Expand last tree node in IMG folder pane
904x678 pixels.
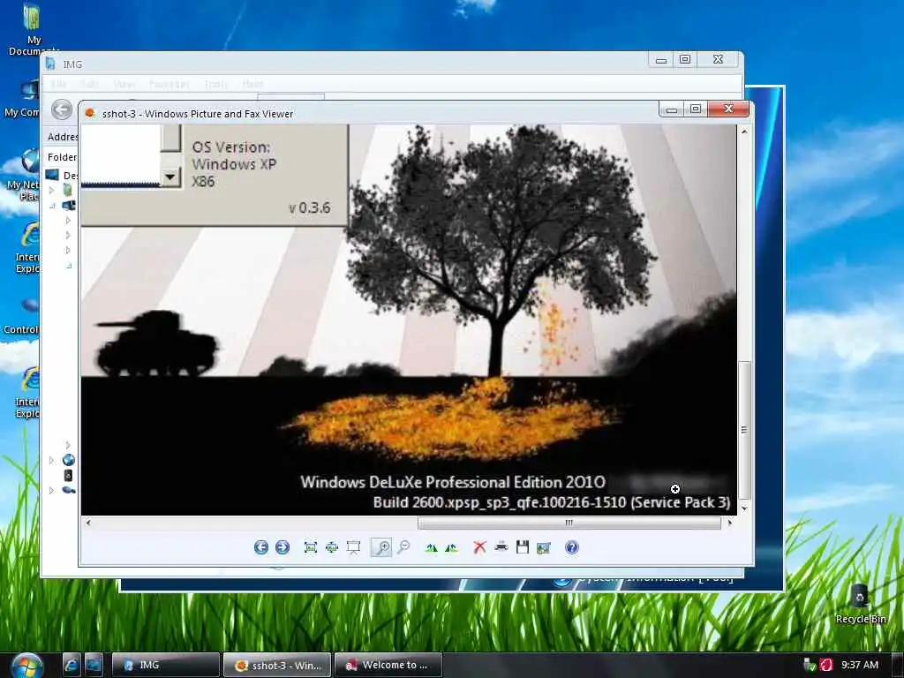pos(51,491)
